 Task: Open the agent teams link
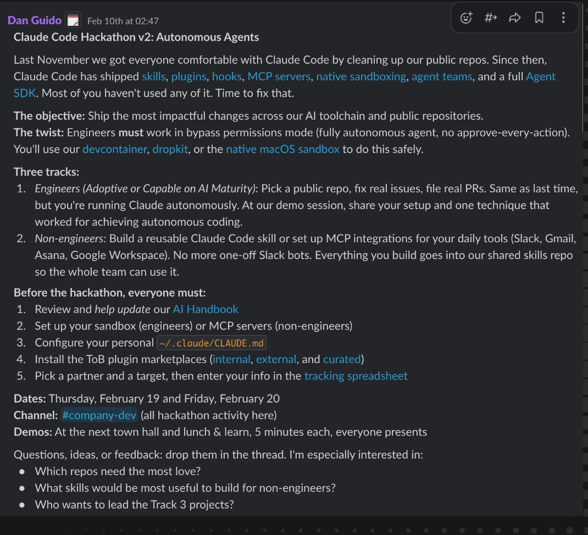coord(442,76)
